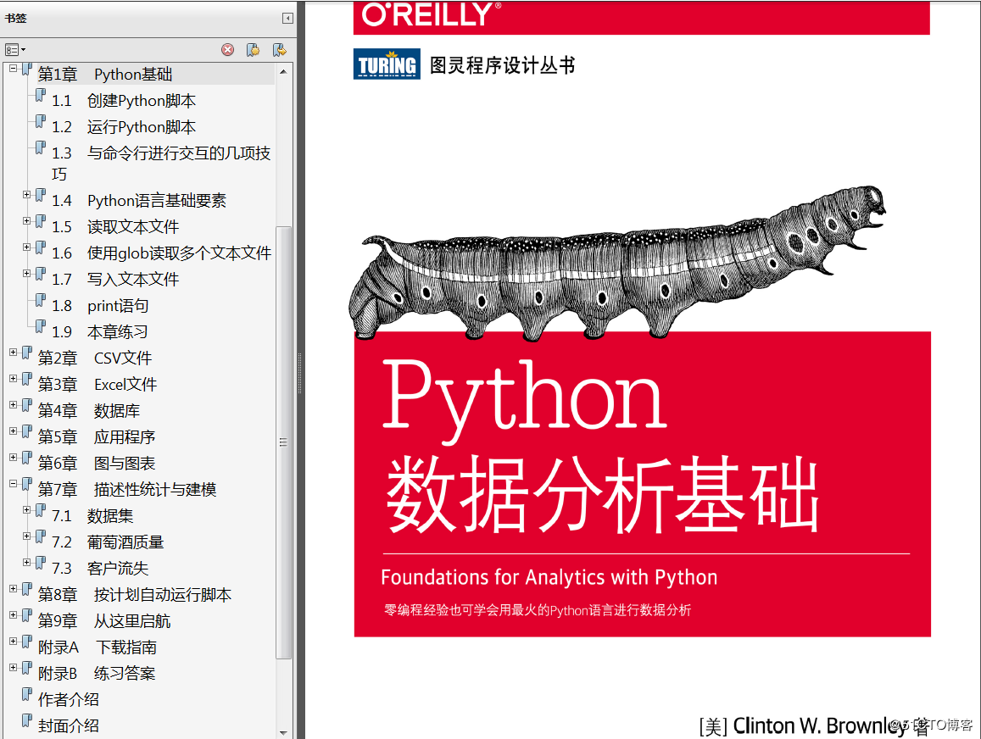Click bookmark icon beside 1.1 创建Python脚本
981x739 pixels.
41,96
